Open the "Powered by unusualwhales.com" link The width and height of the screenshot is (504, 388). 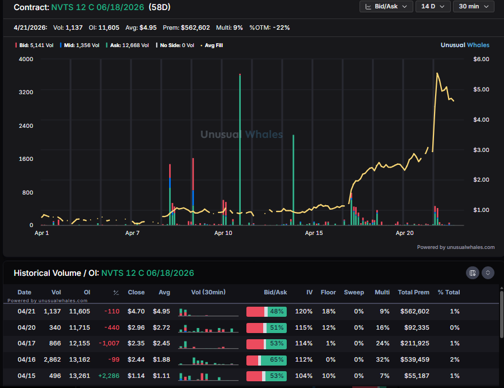[456, 247]
